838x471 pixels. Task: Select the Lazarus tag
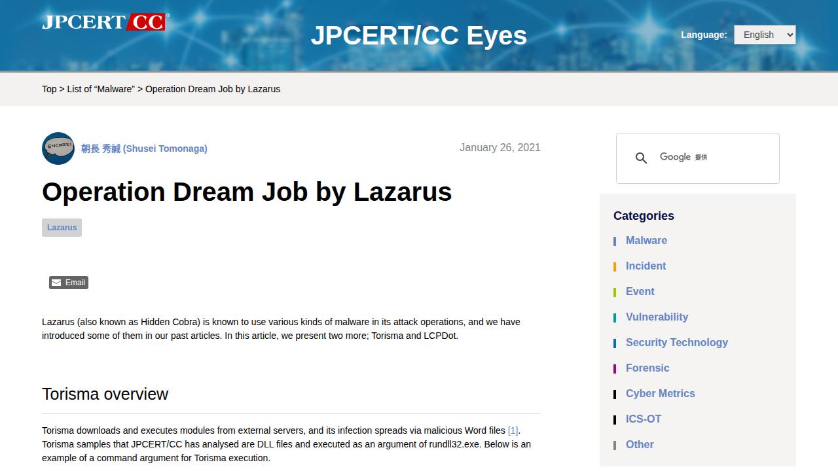(x=62, y=228)
